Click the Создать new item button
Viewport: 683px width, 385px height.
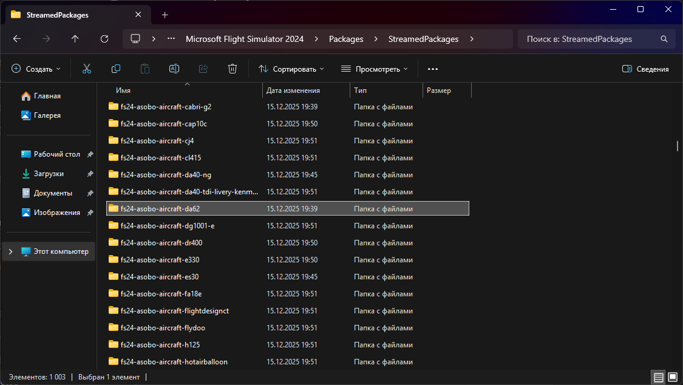tap(36, 69)
